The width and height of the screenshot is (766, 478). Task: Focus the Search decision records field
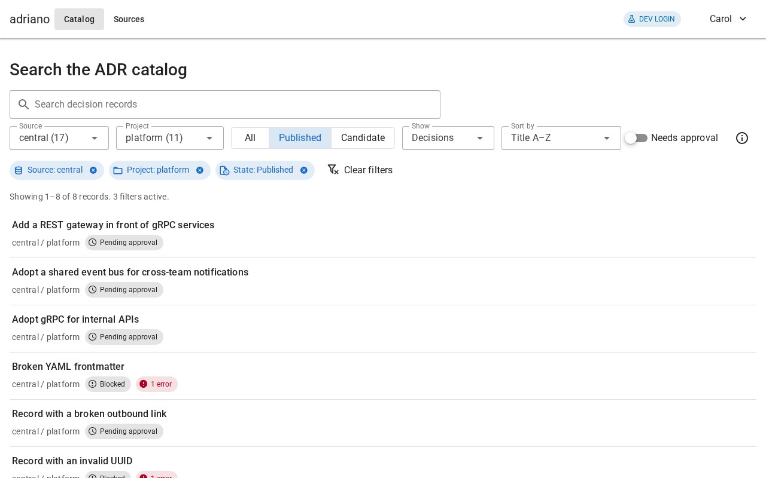(x=225, y=105)
